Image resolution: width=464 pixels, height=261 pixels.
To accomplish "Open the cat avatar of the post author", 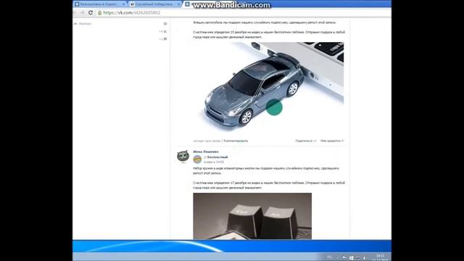I will tap(183, 157).
